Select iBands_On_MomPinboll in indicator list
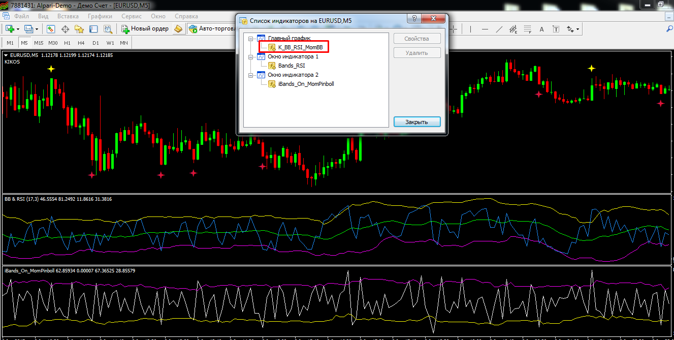Image resolution: width=674 pixels, height=340 pixels. coord(306,84)
